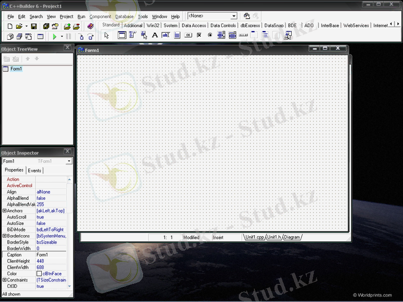Viewport: 403px width, 302px height.
Task: Select the arrow pointer in the palette
Action: [x=106, y=35]
